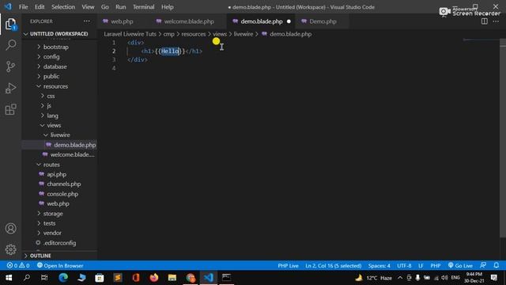Open the Run and Debug view
This screenshot has height=285, width=506.
(10, 88)
